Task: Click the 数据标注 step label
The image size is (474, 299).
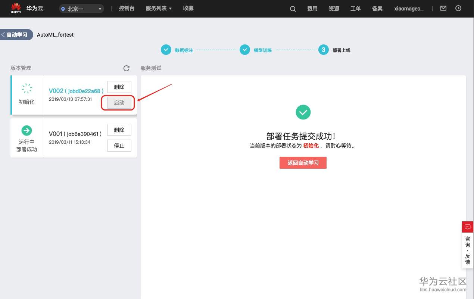Action: coord(184,50)
